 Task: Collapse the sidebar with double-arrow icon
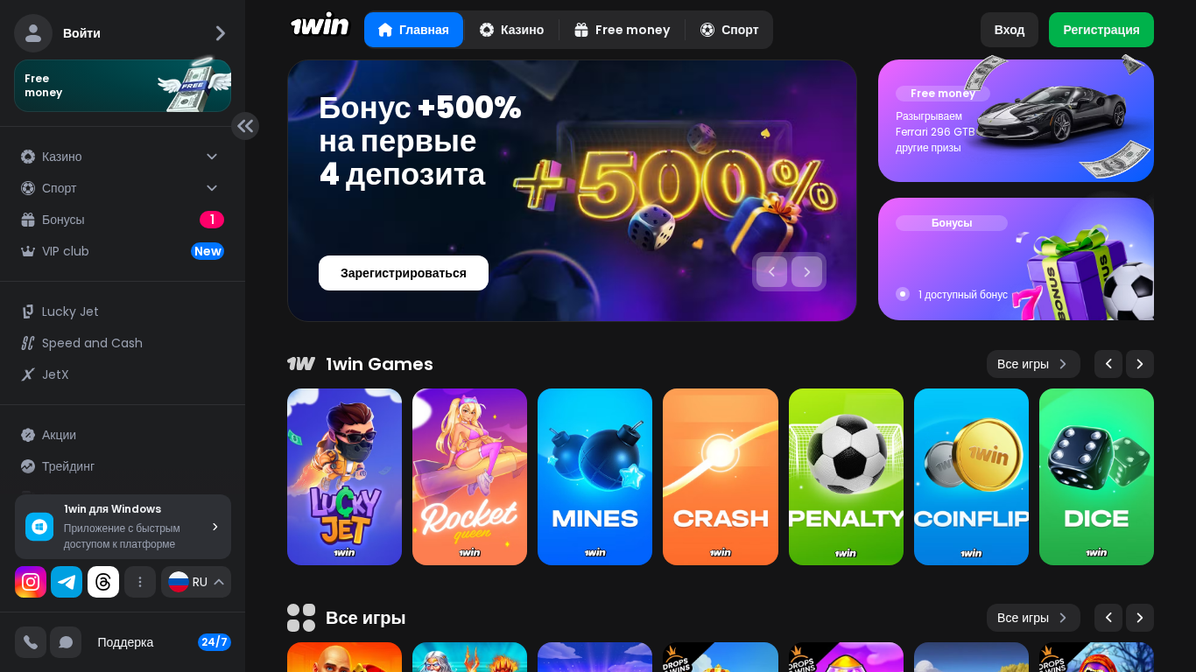245,126
